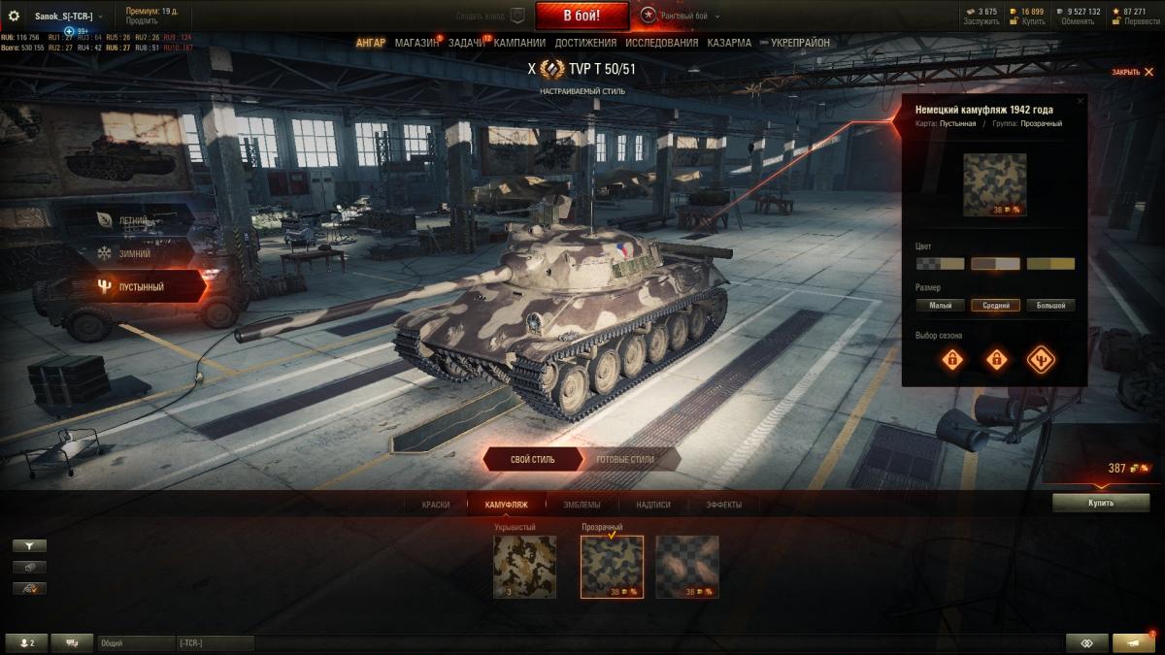Click the funnel filter icon
1165x655 pixels.
(x=29, y=546)
